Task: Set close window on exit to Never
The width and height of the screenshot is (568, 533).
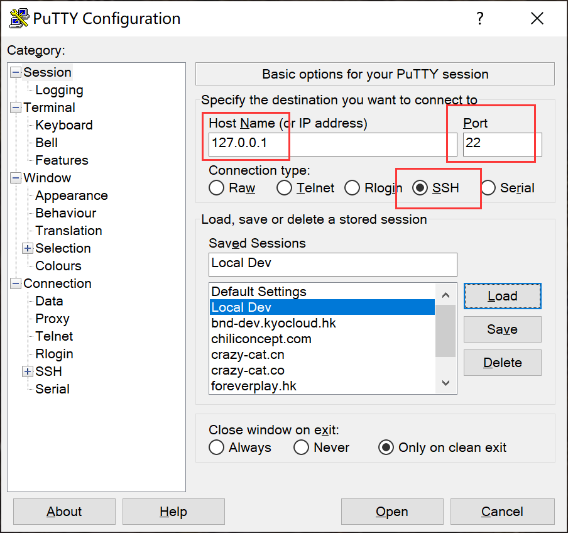Action: (x=301, y=448)
